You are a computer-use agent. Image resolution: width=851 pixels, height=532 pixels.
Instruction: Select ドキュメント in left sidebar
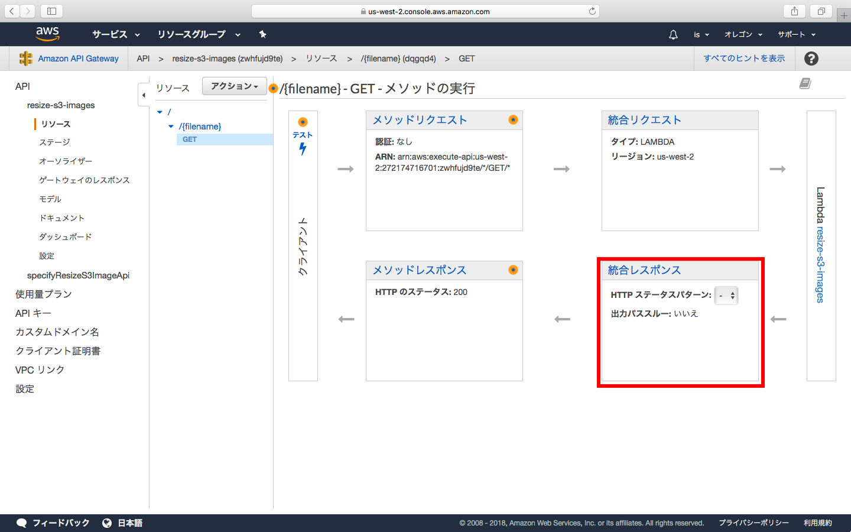62,218
